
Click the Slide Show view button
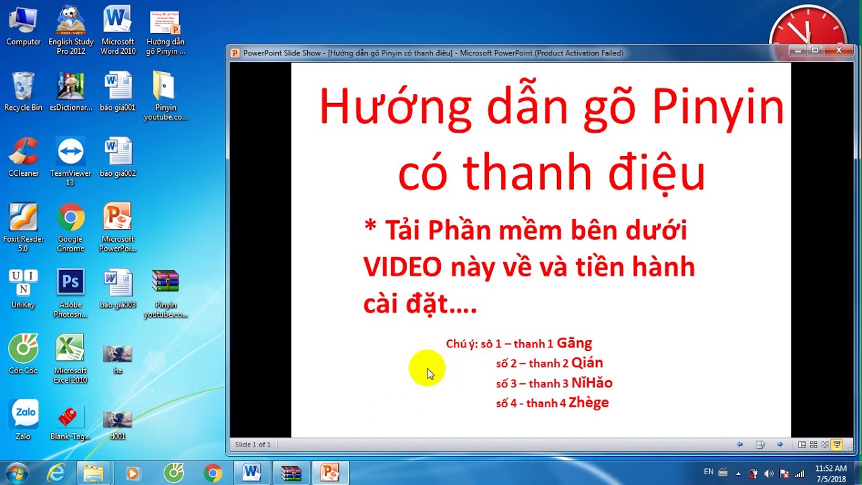(x=837, y=445)
